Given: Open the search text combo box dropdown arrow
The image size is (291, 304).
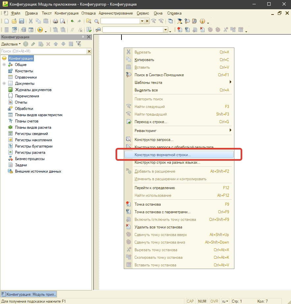Looking at the screenshot, I should (142, 21).
